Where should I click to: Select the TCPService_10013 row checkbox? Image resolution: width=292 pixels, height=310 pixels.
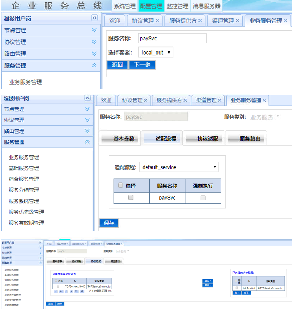58,286
